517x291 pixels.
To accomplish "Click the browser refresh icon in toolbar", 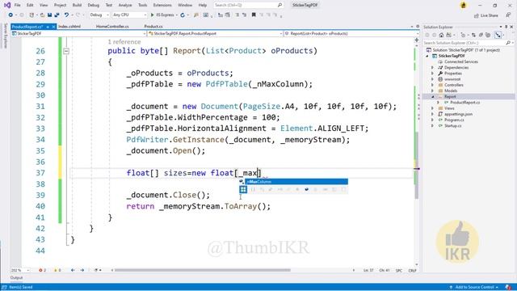I will (183, 15).
